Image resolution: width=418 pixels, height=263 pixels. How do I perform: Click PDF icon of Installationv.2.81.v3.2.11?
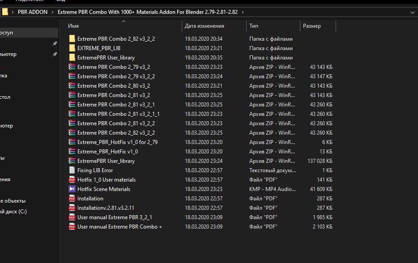point(72,208)
